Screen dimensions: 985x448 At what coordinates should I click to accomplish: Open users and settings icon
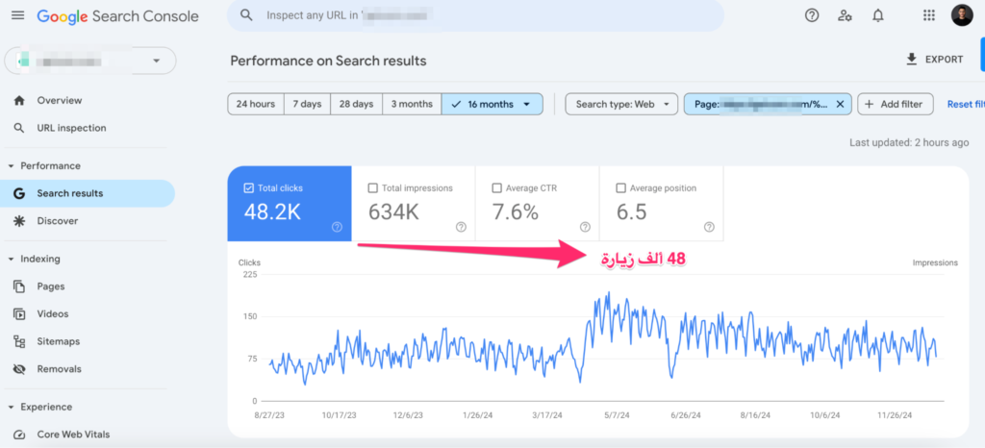click(x=845, y=15)
